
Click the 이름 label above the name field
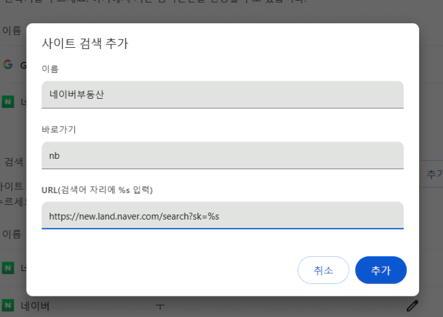[x=50, y=68]
